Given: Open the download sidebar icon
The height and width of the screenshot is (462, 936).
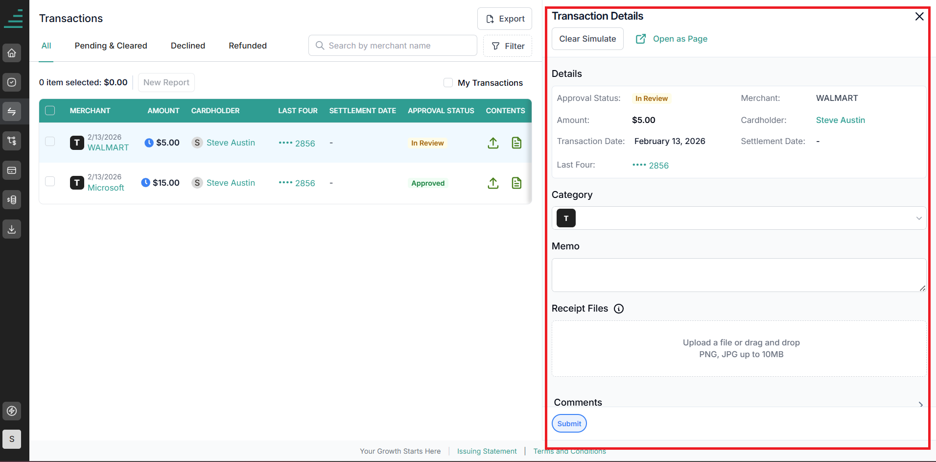Looking at the screenshot, I should point(12,229).
